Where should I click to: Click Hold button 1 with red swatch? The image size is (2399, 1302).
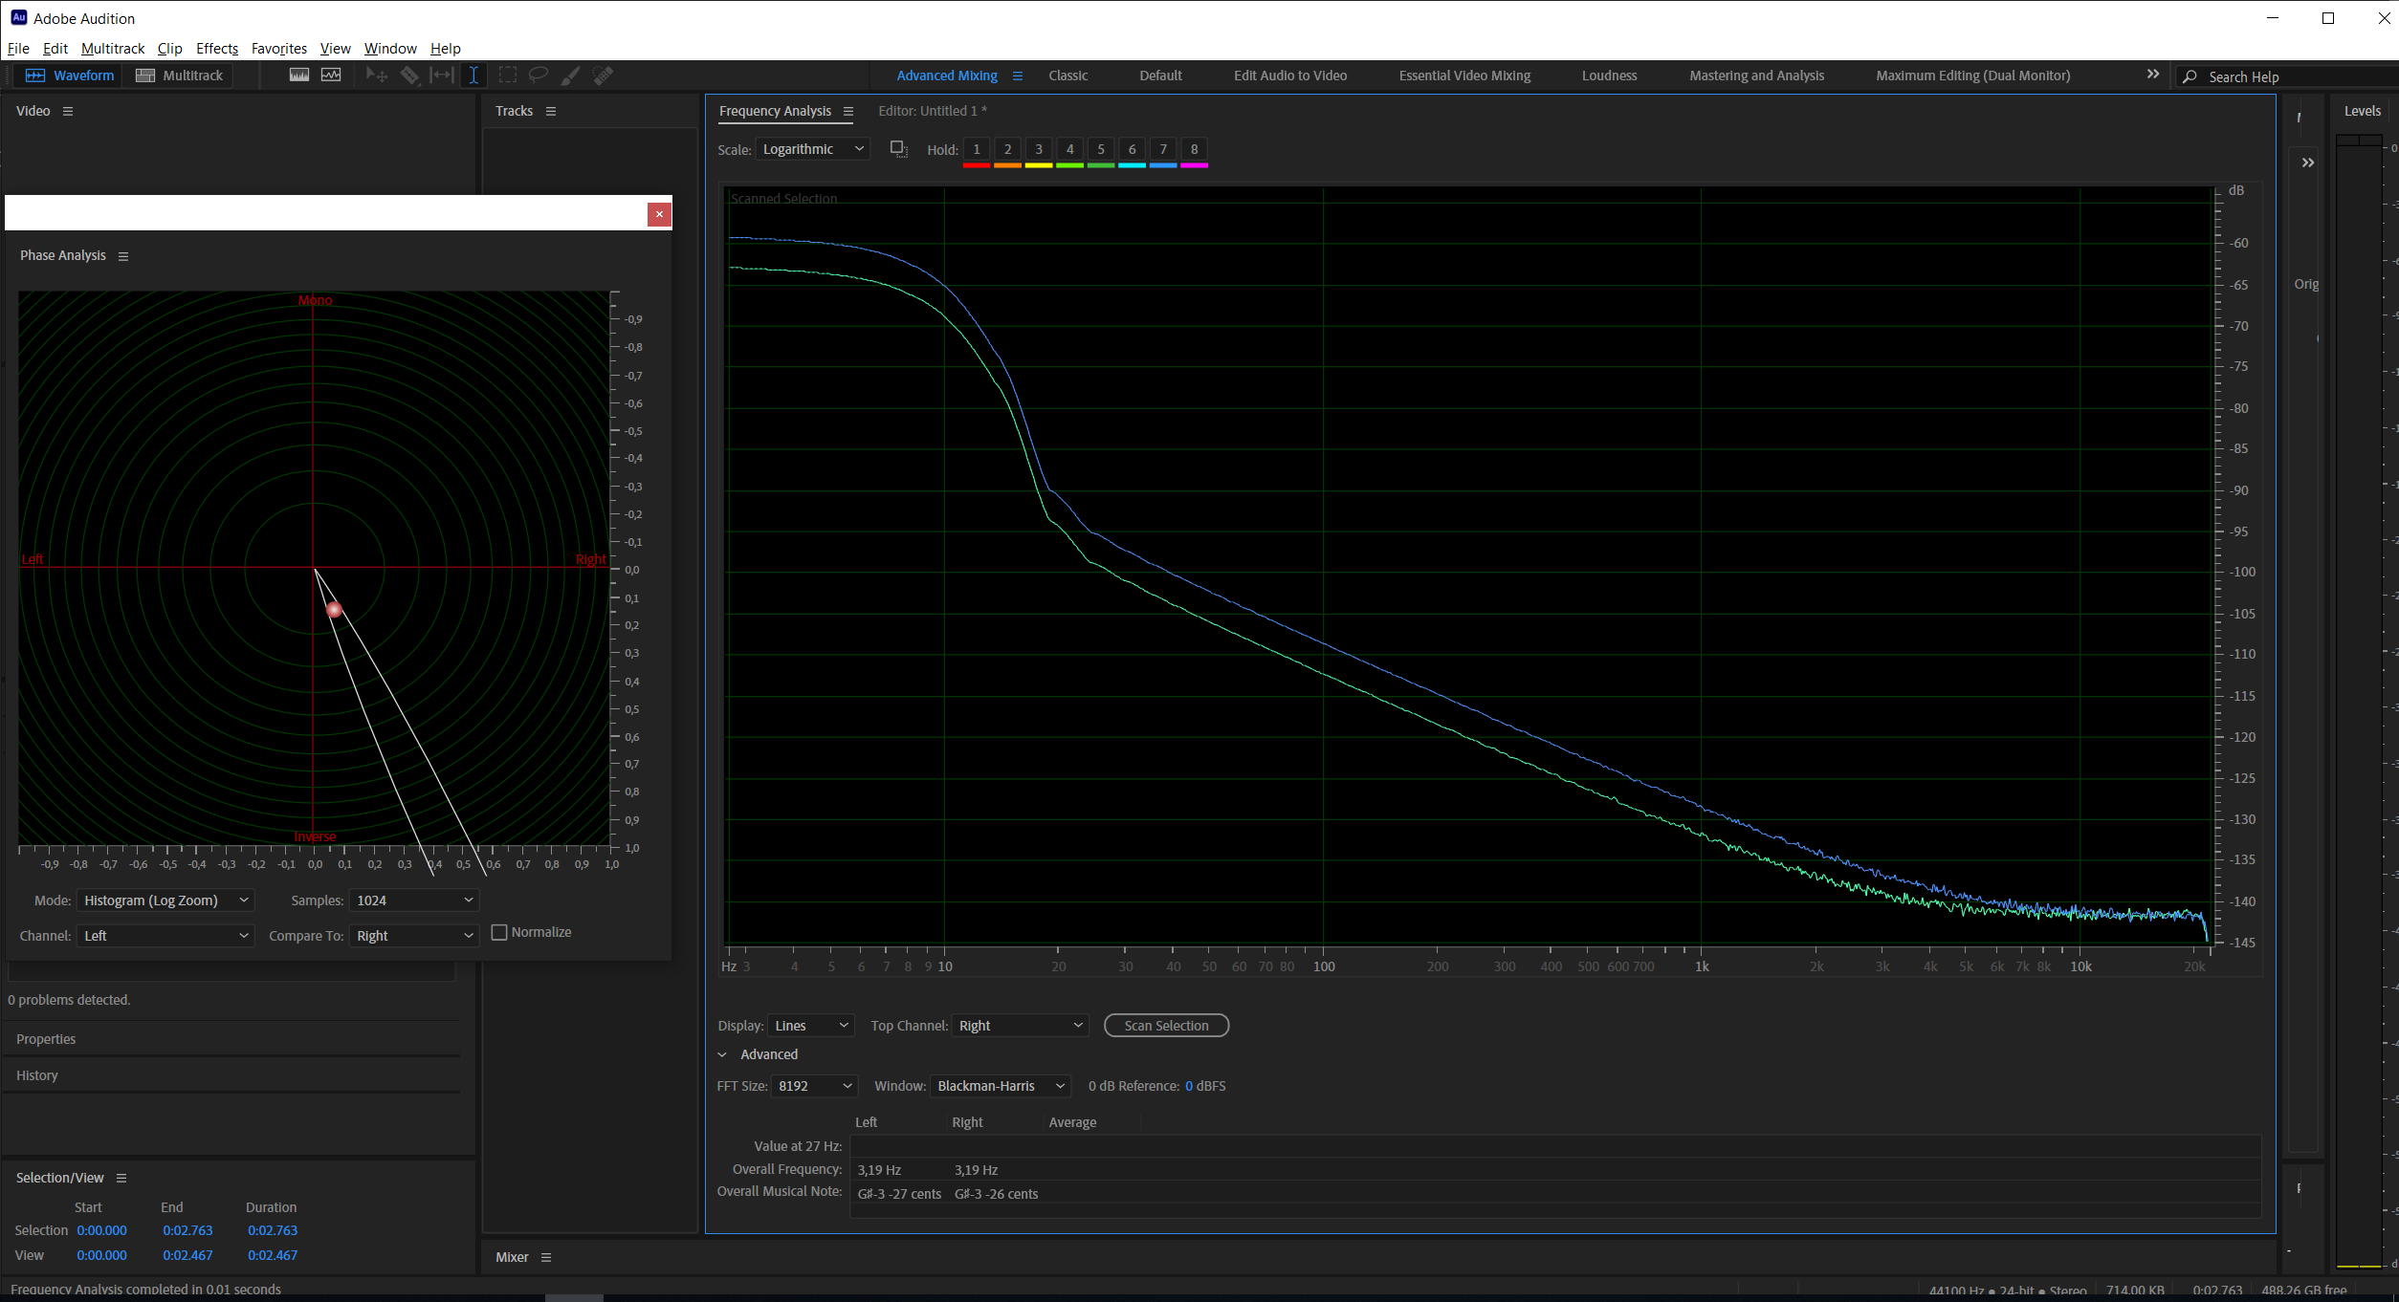[976, 150]
